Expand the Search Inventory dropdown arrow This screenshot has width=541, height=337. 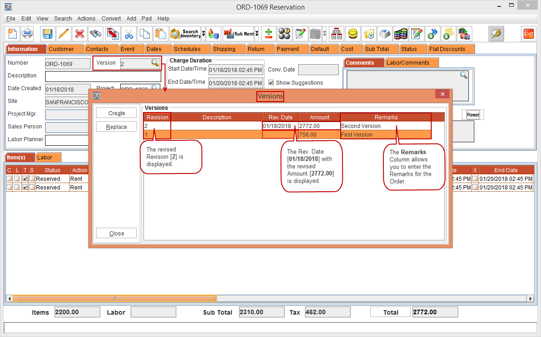point(204,34)
